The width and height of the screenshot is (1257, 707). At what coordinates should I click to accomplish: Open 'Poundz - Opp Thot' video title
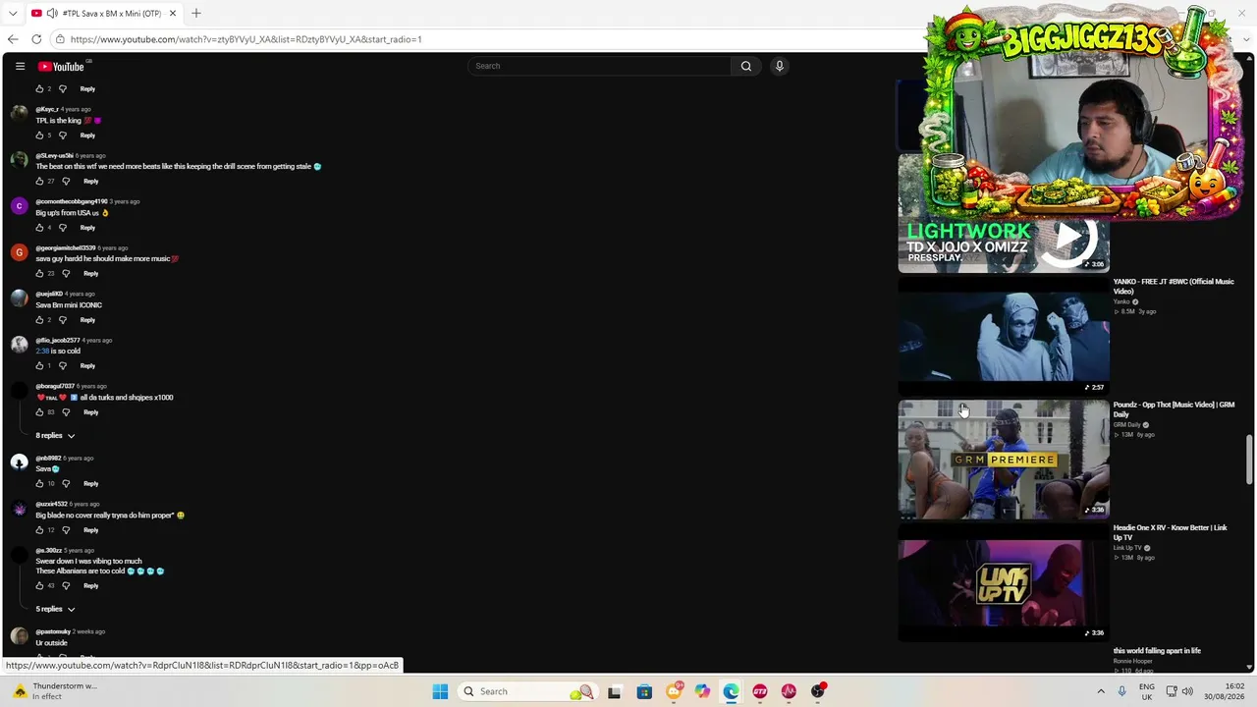tap(1174, 409)
